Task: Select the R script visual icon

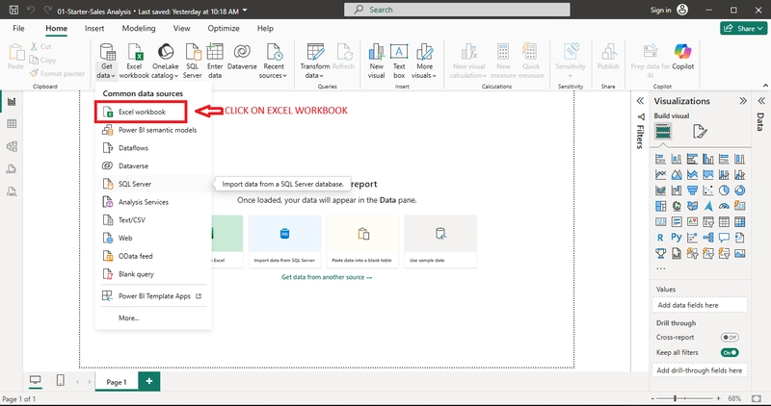Action: point(660,238)
